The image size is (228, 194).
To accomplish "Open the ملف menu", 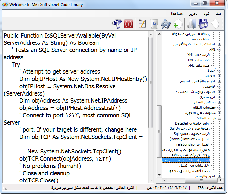I will point(218,14).
